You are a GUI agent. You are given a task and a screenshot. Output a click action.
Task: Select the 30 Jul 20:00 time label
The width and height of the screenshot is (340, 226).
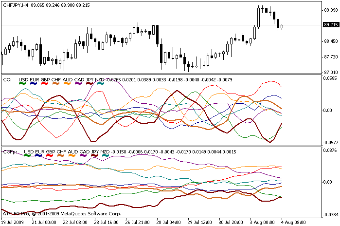coord(231,223)
